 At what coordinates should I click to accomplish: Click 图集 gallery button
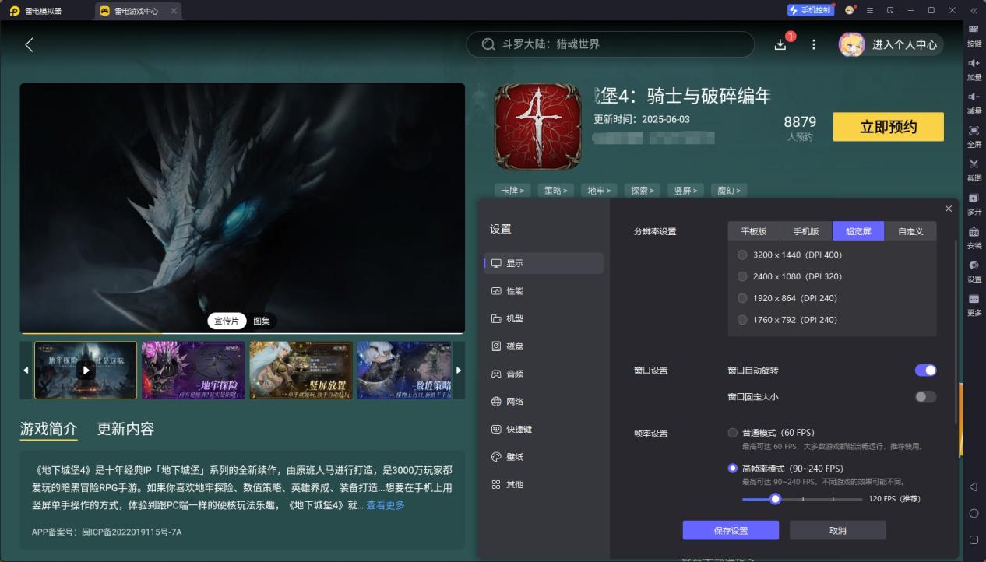point(262,321)
